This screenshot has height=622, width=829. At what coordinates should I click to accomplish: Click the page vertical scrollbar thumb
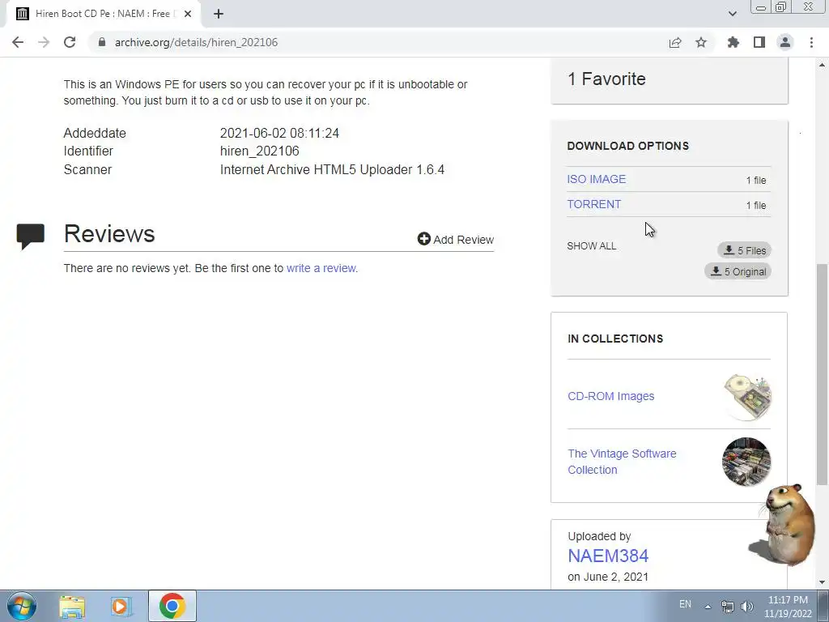click(823, 373)
